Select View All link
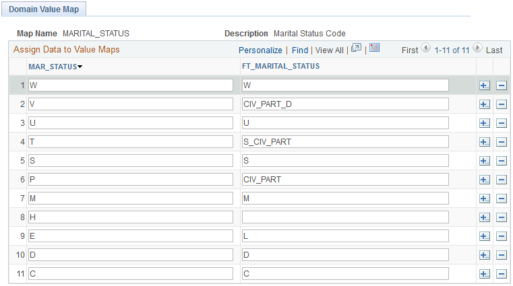 tap(330, 50)
